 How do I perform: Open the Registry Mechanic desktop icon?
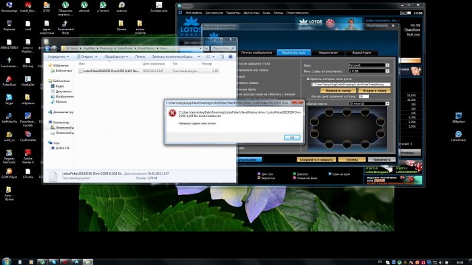(x=9, y=157)
